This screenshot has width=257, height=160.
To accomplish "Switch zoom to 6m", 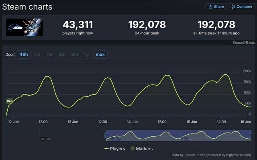I will [75, 55].
